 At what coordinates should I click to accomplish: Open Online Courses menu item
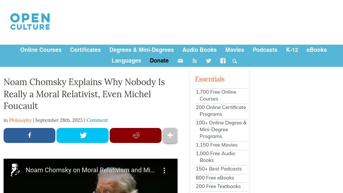[41, 50]
